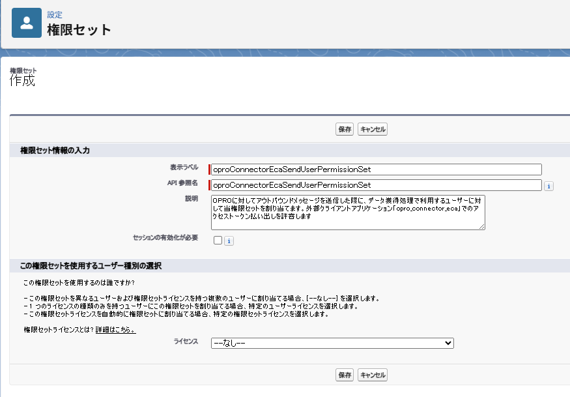The image size is (570, 397).
Task: Click the top 保存 button
Action: click(345, 129)
